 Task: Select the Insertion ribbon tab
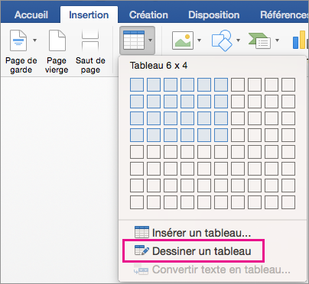click(x=89, y=15)
